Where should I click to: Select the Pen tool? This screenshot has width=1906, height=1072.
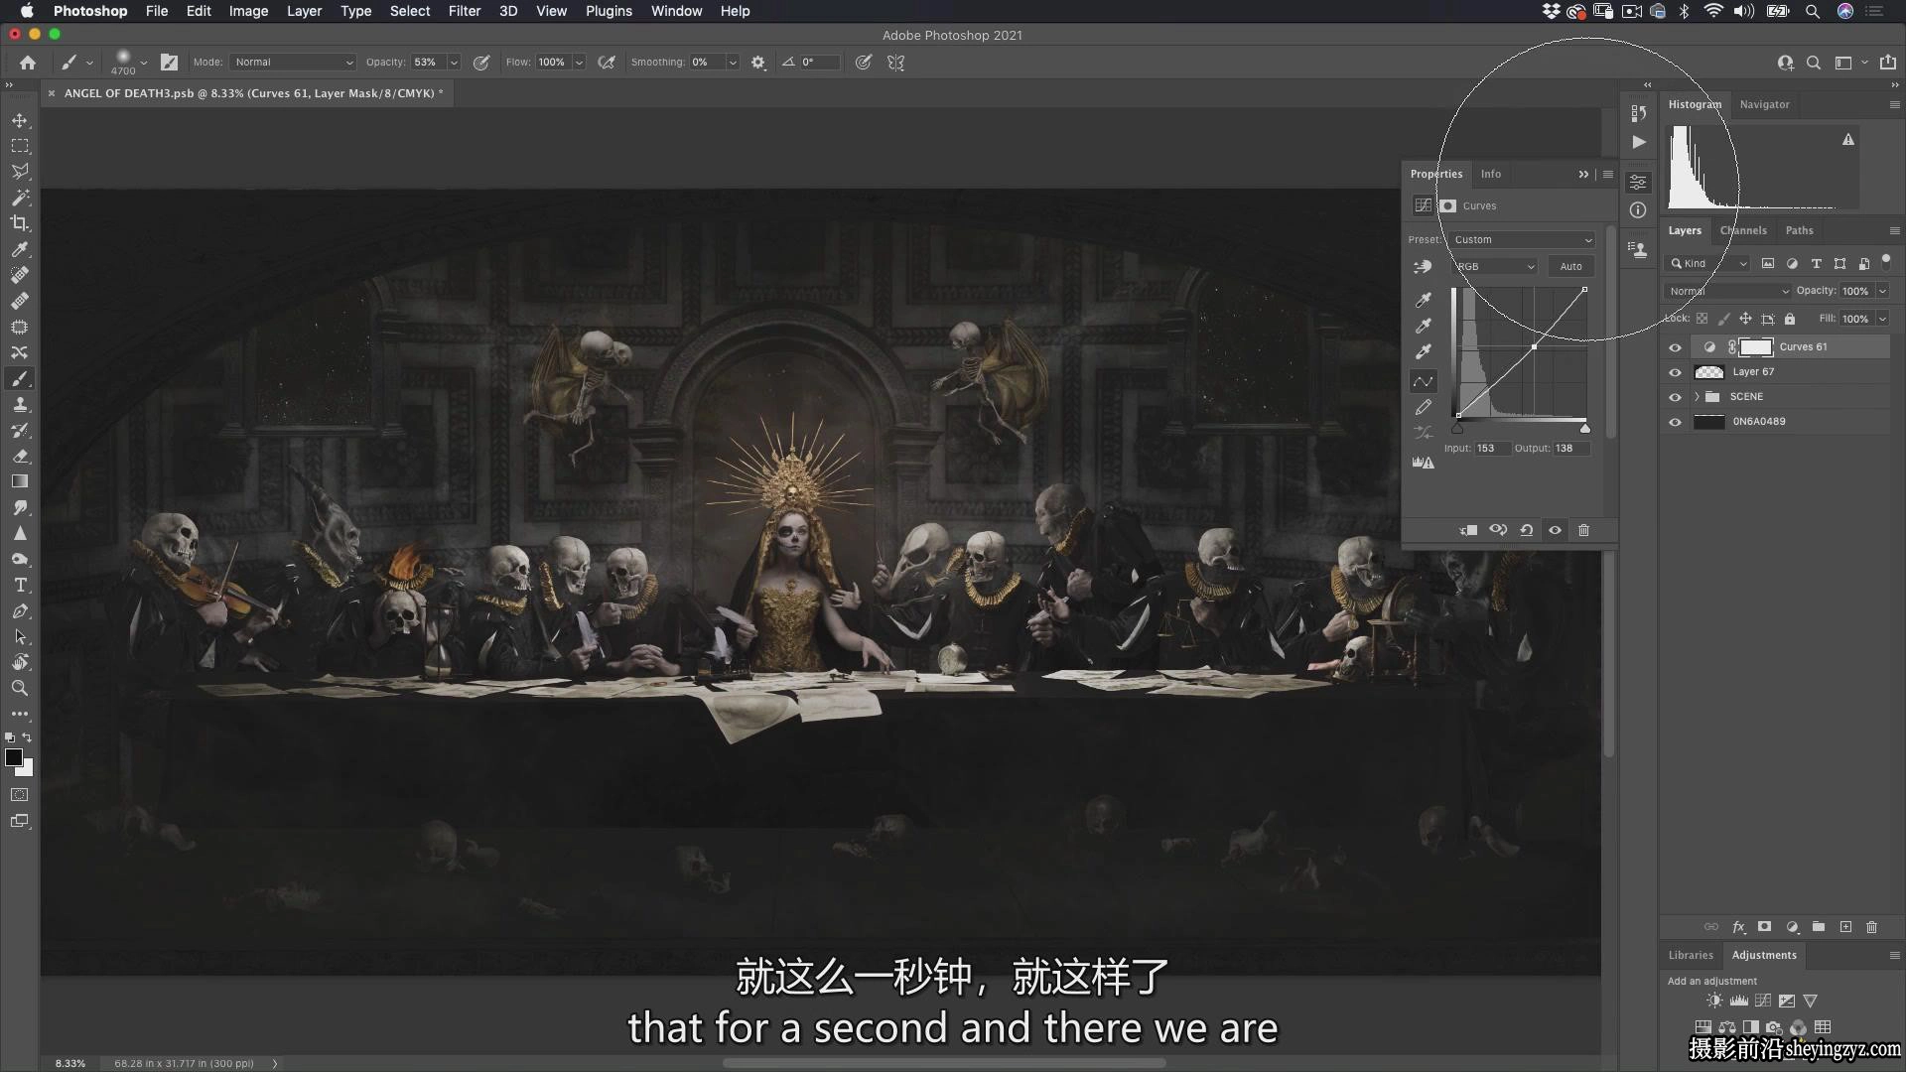pos(20,610)
